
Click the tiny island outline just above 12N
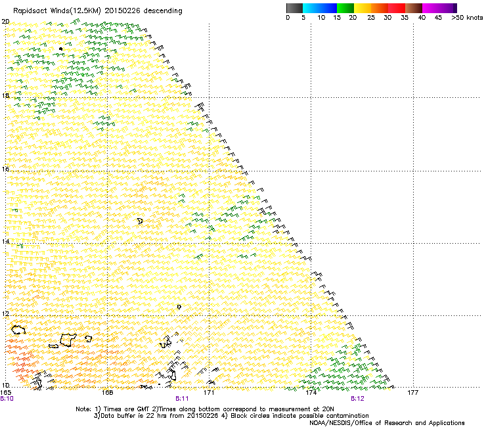pos(179,307)
